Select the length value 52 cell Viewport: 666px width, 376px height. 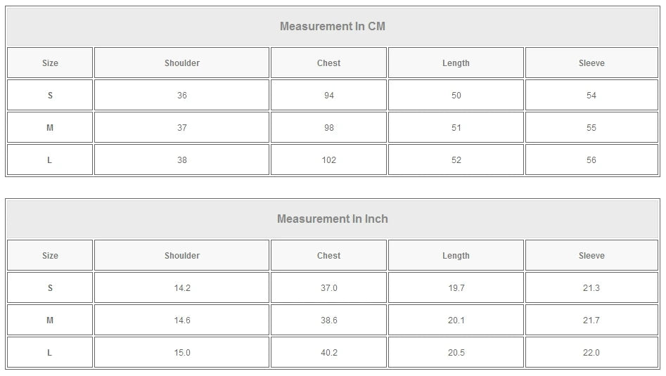tap(456, 160)
